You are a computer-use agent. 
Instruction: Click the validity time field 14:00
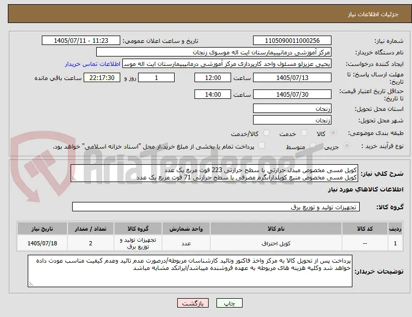click(213, 94)
